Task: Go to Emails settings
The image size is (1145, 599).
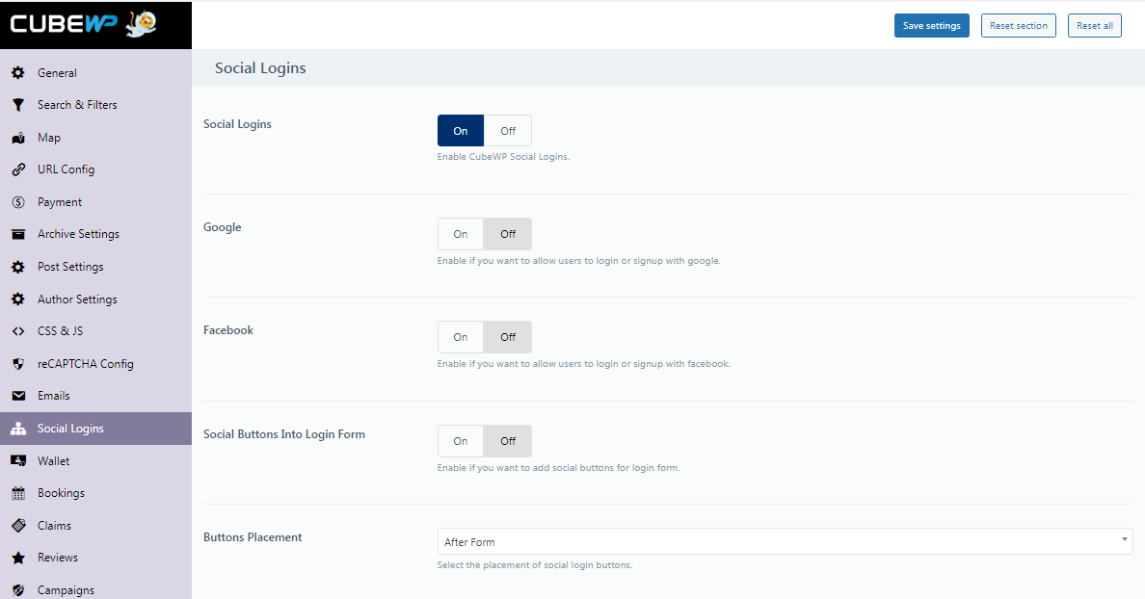Action: coord(95,396)
